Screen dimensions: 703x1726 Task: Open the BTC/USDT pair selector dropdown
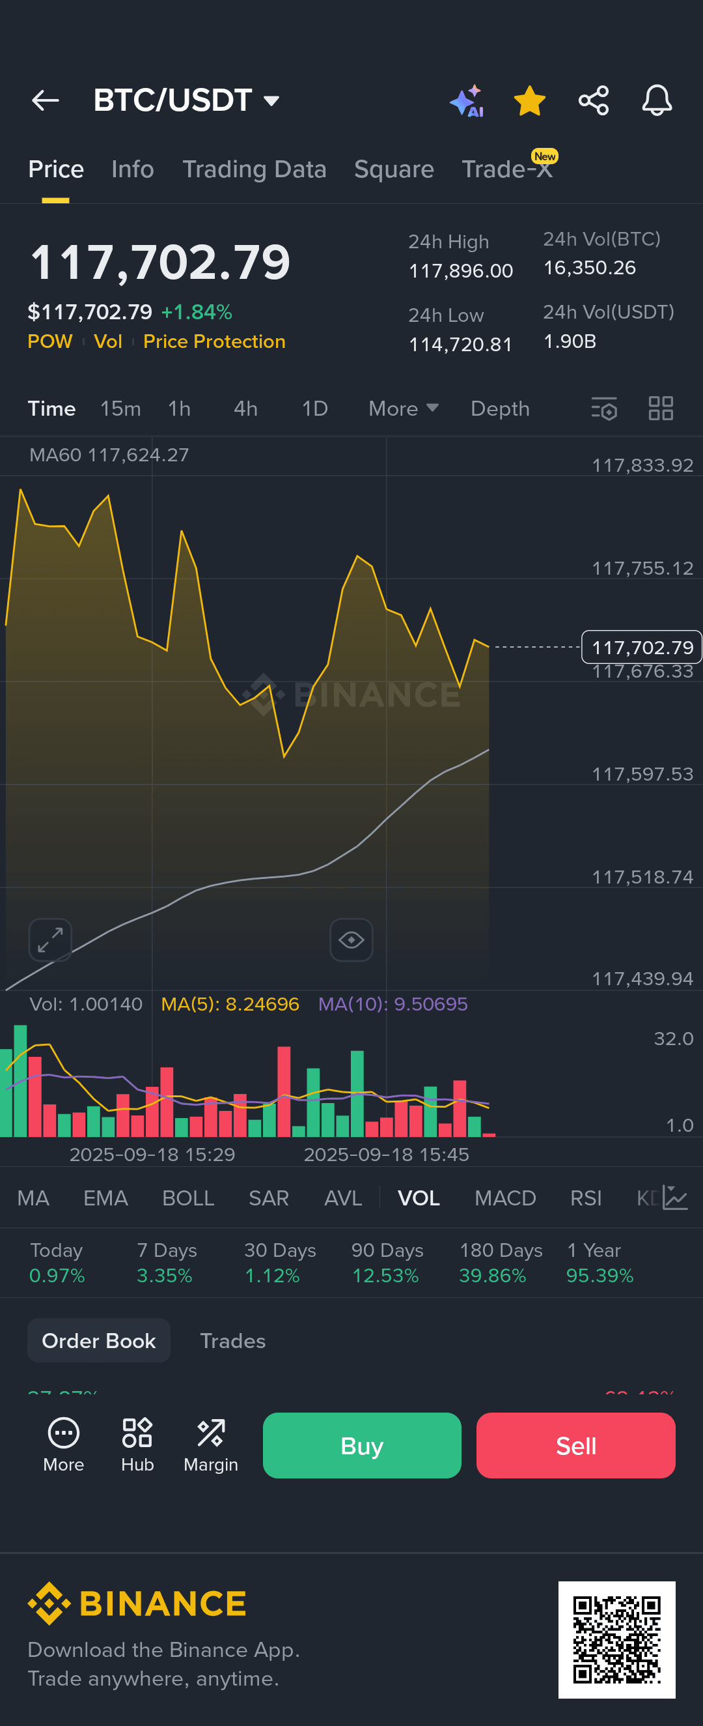pos(186,100)
